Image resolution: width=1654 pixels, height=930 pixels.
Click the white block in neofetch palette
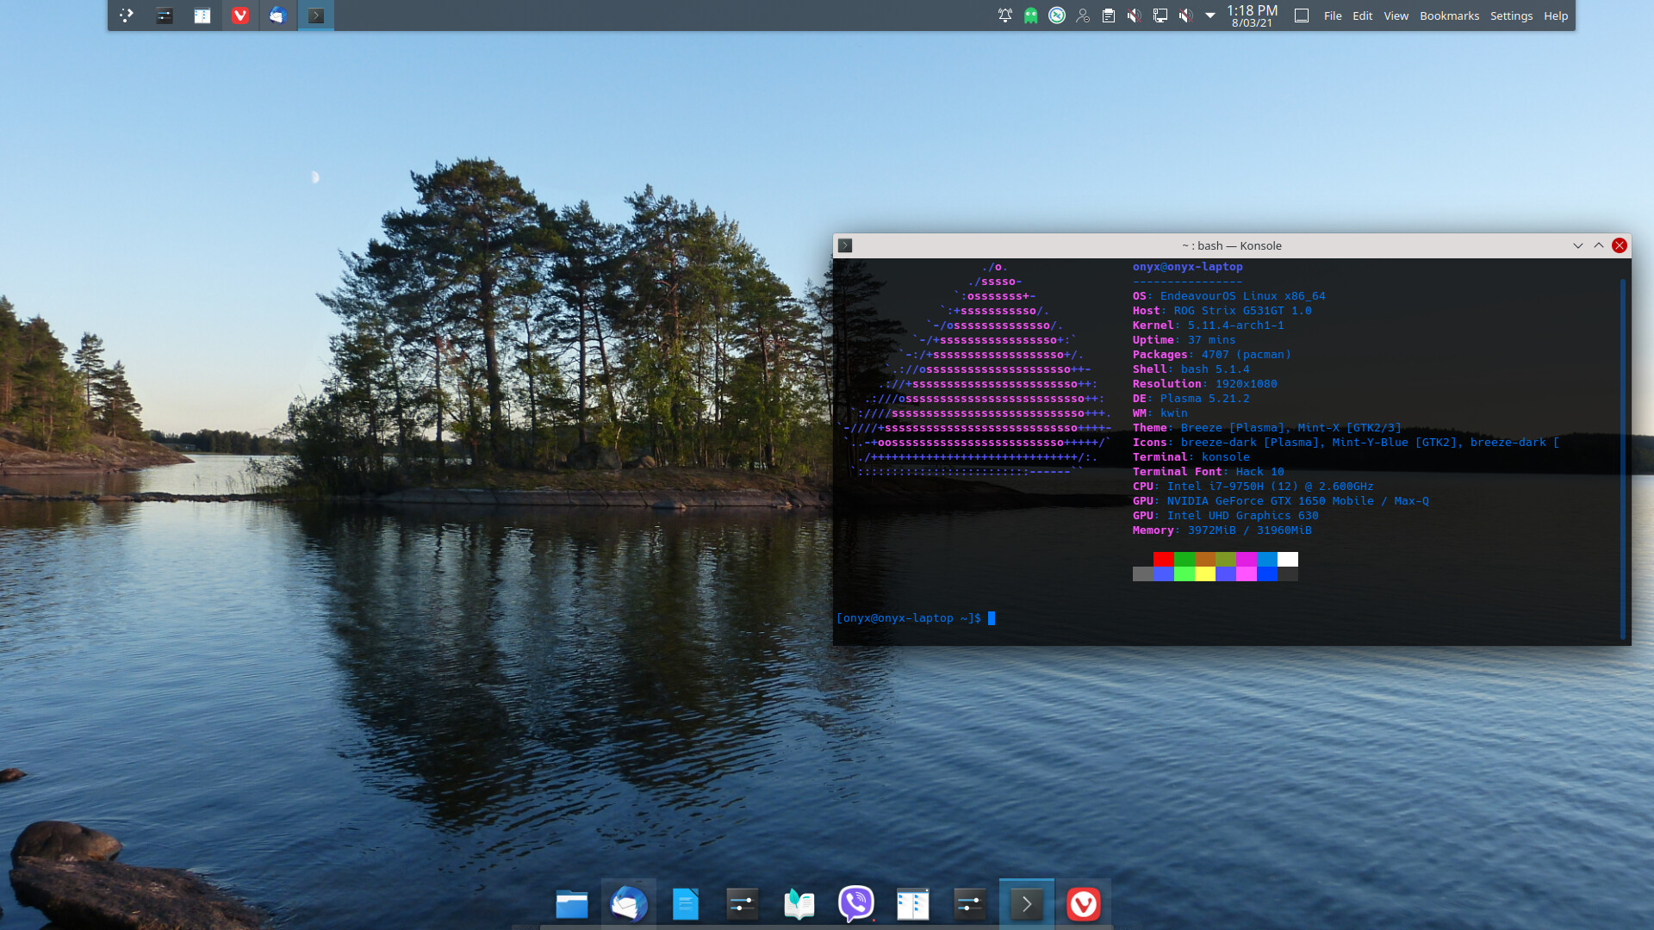point(1288,560)
